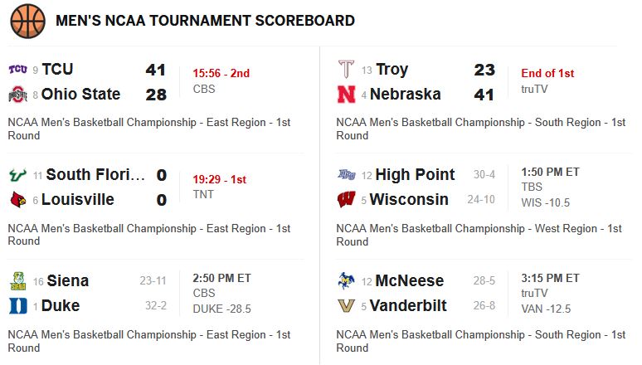
Task: Click the basketball icon in header
Action: click(x=27, y=21)
